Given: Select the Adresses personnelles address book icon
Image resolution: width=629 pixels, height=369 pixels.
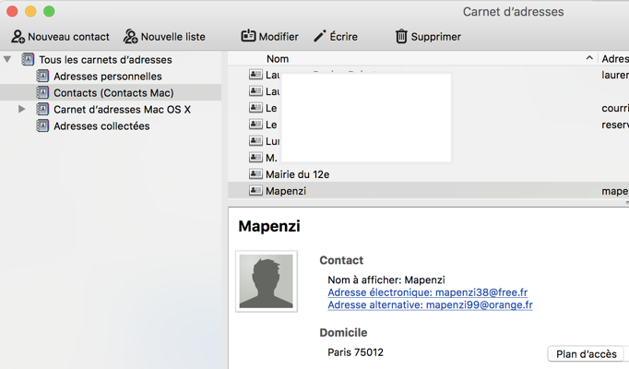Looking at the screenshot, I should (x=42, y=77).
